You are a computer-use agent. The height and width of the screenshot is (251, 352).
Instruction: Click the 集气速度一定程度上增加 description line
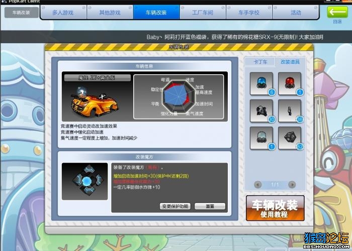pyautogui.click(x=99, y=138)
